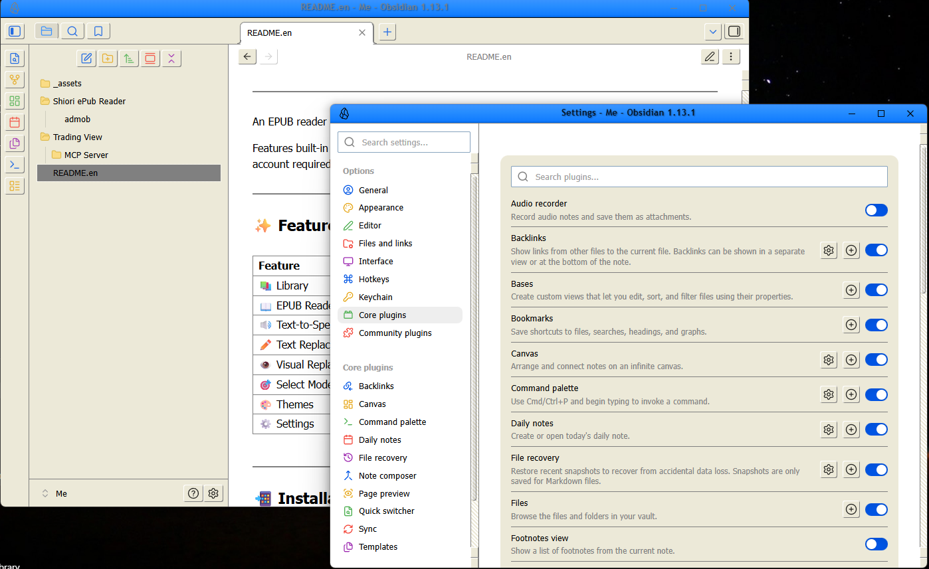This screenshot has width=929, height=569.
Task: Open the three-dot More options menu
Action: point(731,56)
